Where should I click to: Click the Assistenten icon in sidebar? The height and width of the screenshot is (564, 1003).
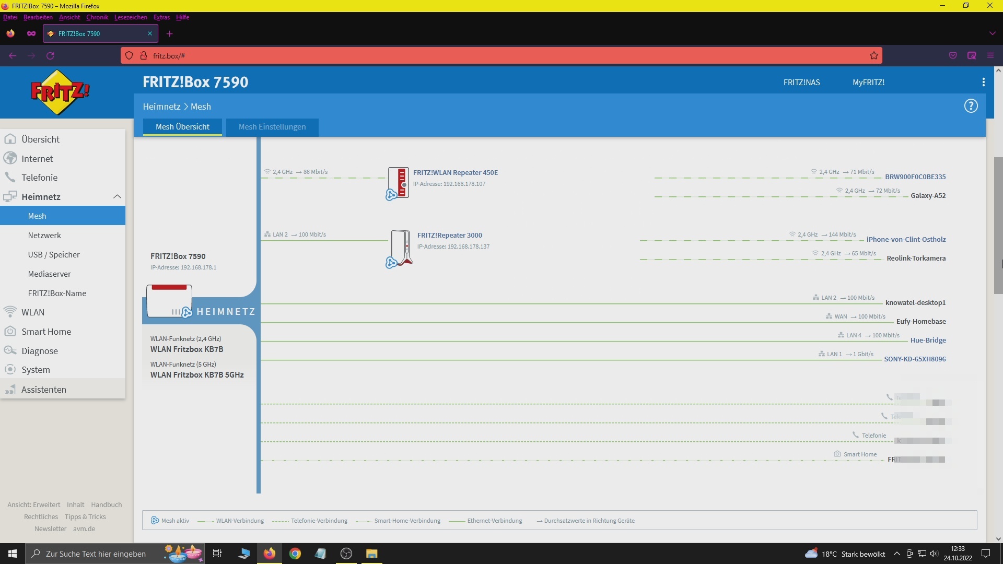click(x=10, y=390)
